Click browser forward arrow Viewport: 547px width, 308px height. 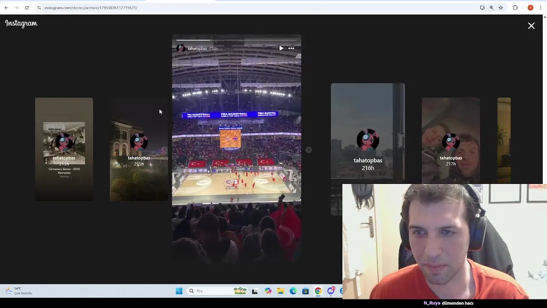[x=16, y=8]
